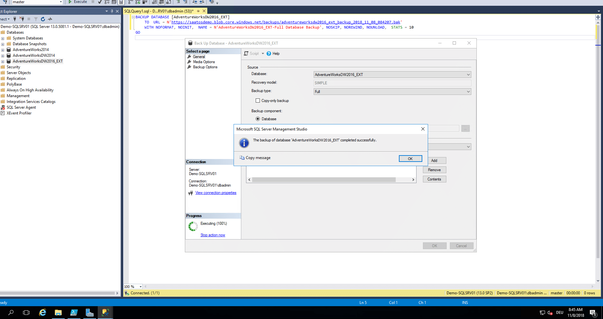Click the filter icon in Object Explorer toolbar
This screenshot has height=319, width=603.
pyautogui.click(x=36, y=19)
